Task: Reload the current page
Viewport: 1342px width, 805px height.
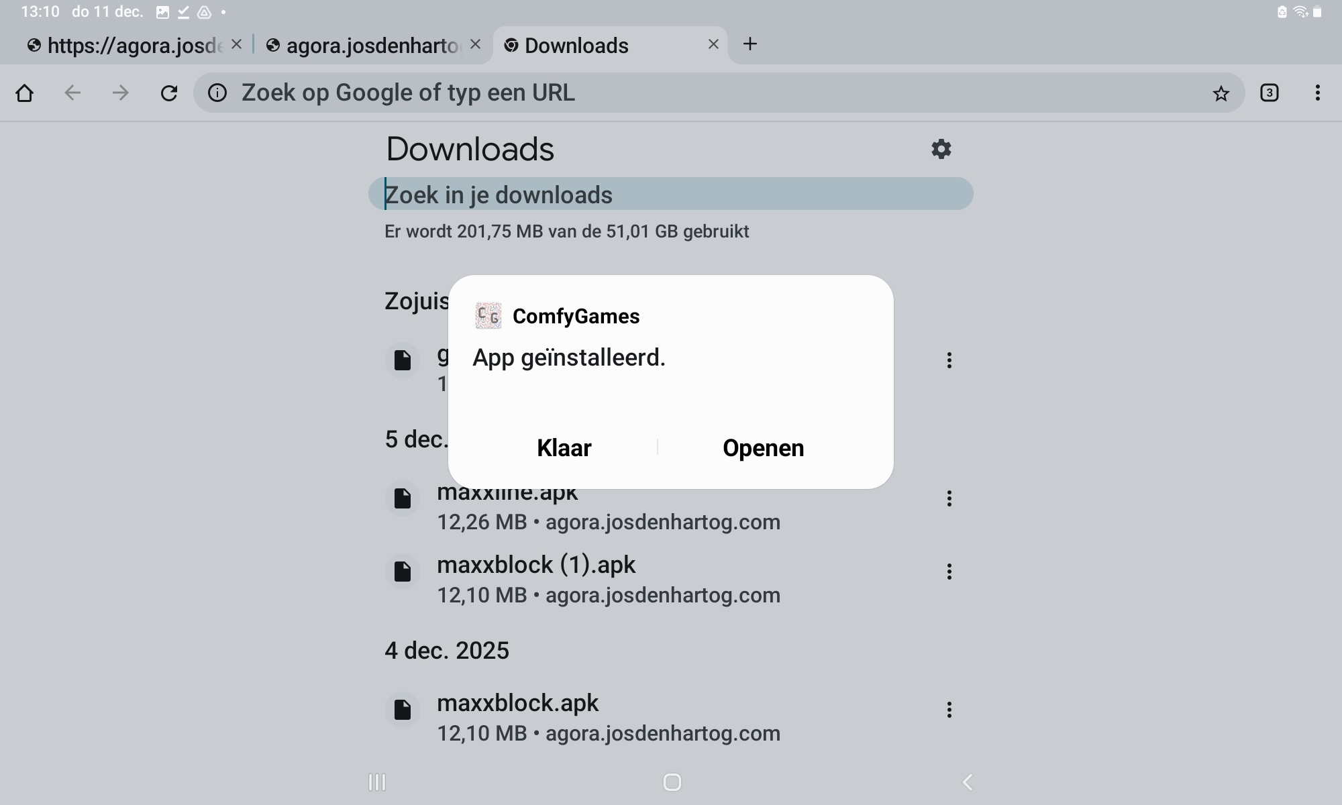Action: pos(169,93)
